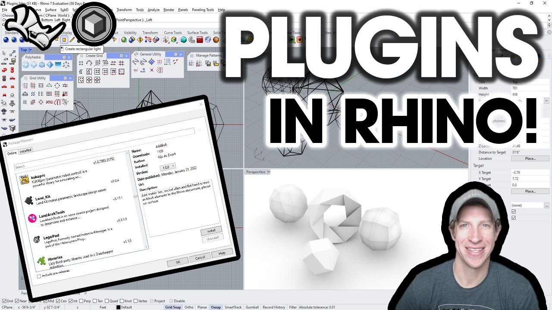Toggle Grid Snap in status bar
The height and width of the screenshot is (310, 552).
point(173,307)
